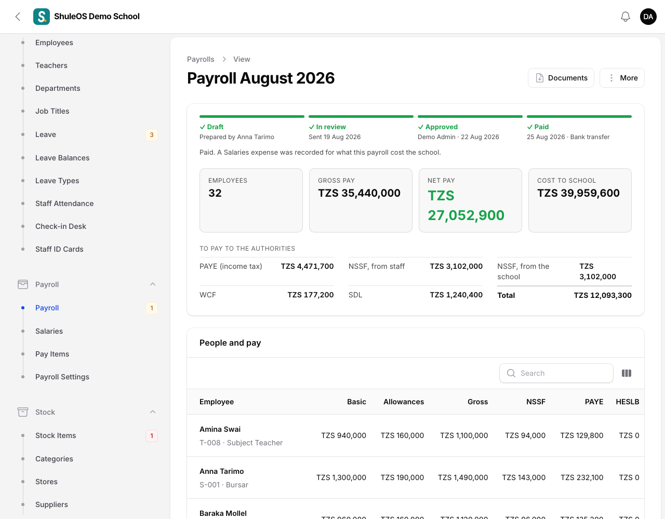
Task: Open Anna Tarimo employee row
Action: point(416,477)
